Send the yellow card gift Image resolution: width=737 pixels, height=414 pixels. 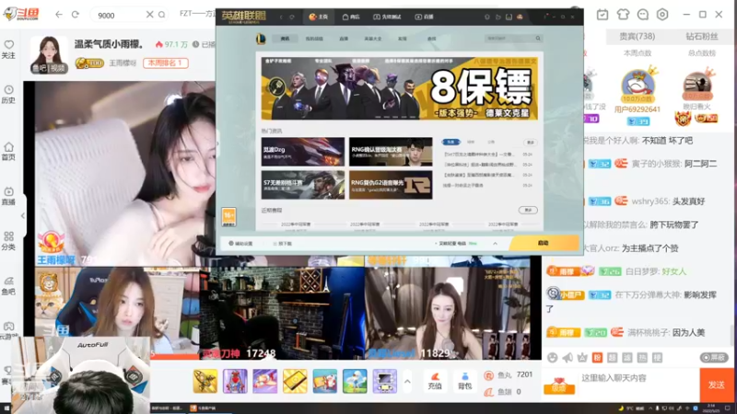click(295, 380)
